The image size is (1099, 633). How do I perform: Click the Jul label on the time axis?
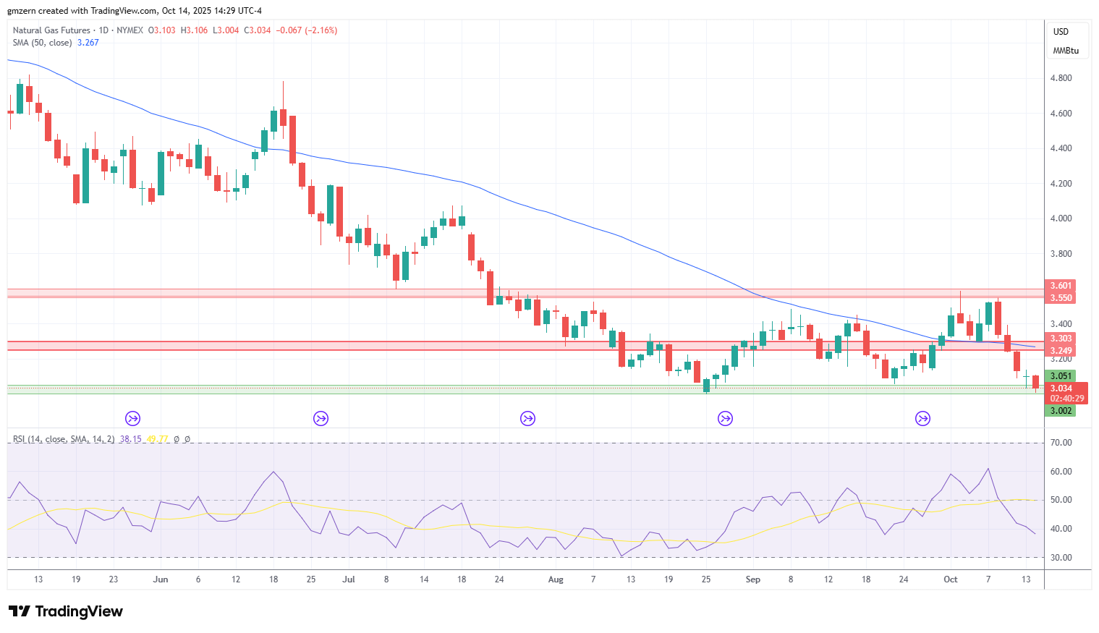[349, 579]
